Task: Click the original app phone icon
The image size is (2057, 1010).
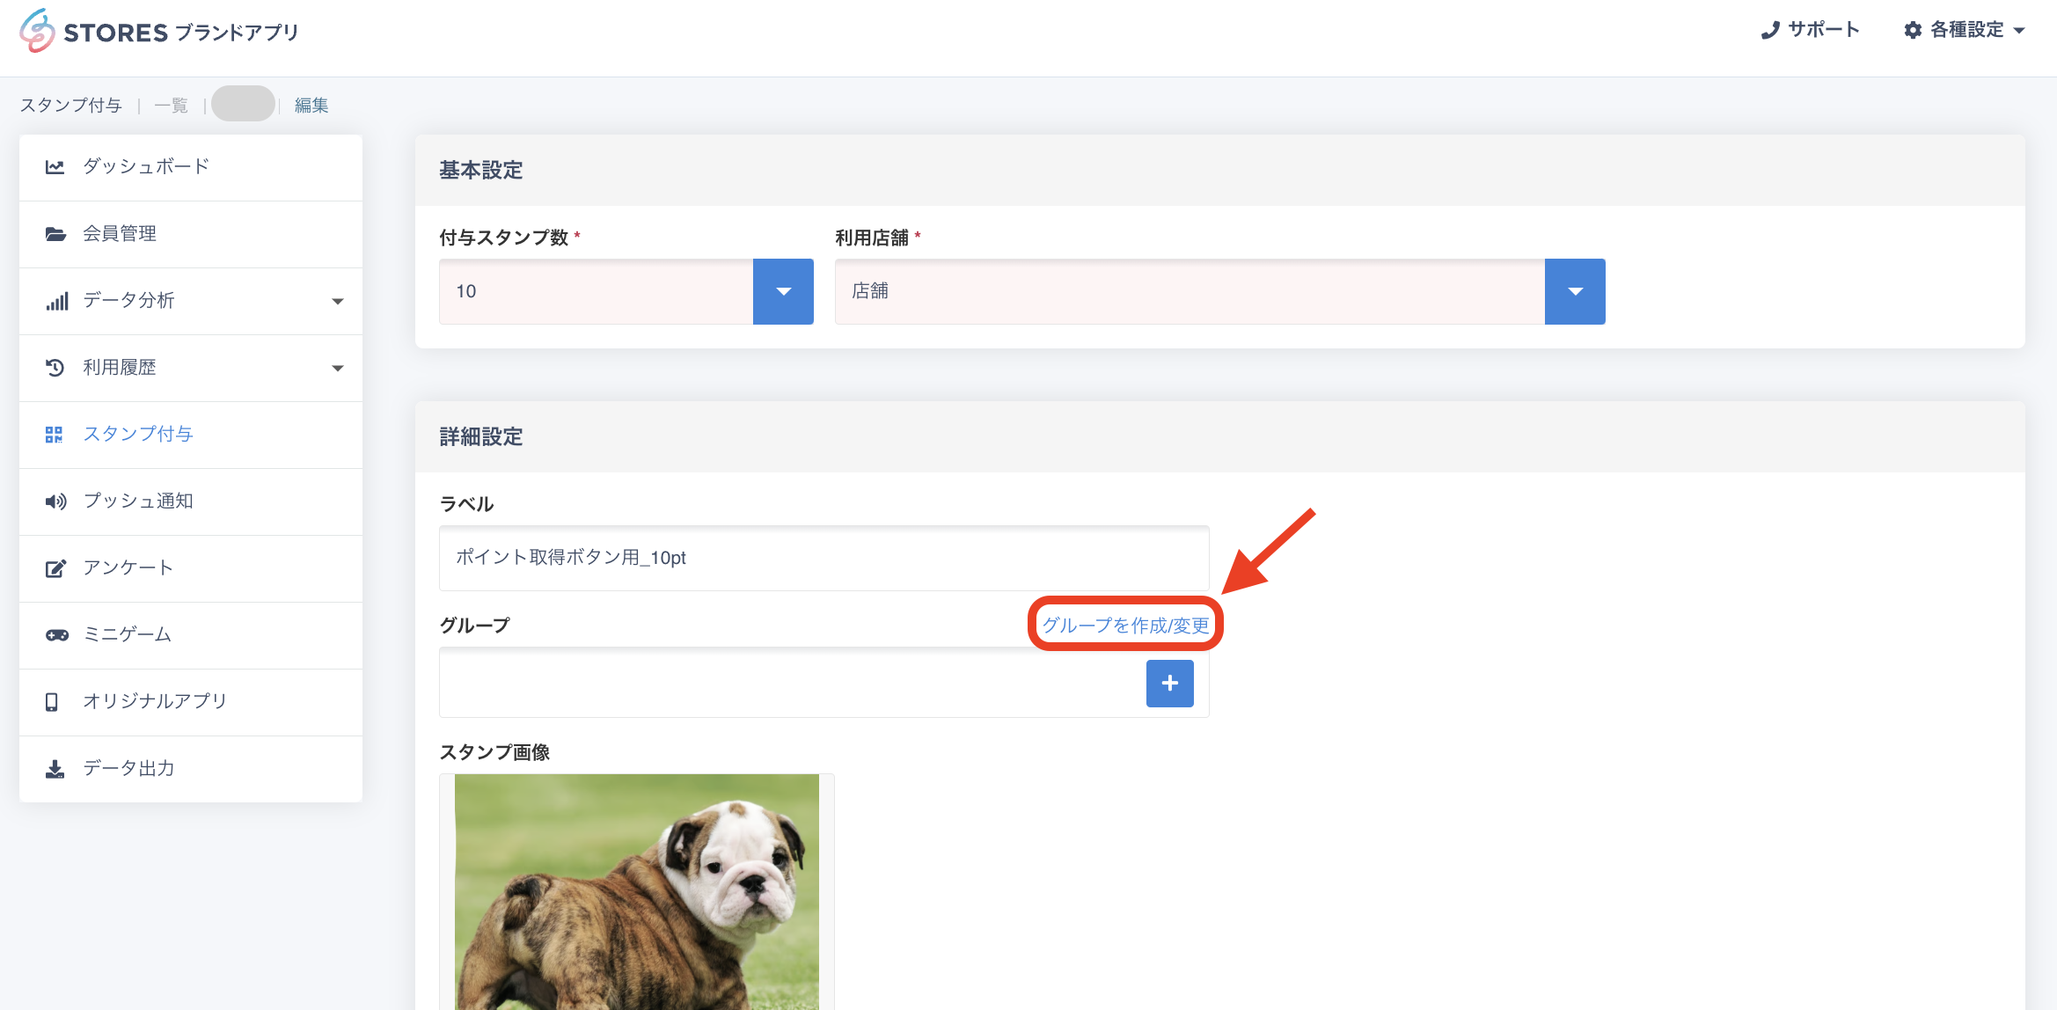Action: [x=52, y=702]
